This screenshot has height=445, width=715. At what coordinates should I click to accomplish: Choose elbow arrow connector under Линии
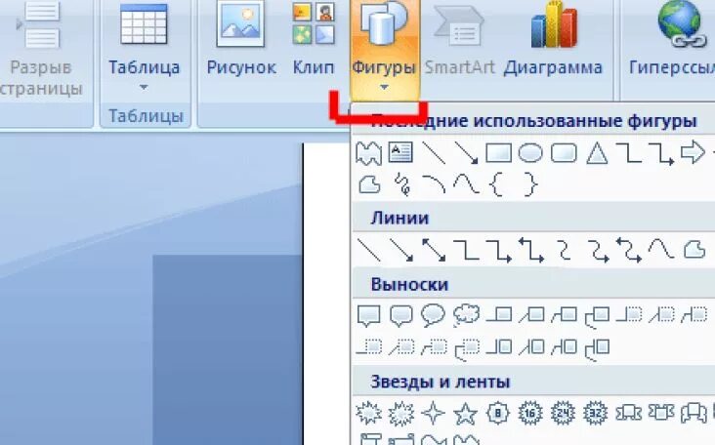coord(498,251)
